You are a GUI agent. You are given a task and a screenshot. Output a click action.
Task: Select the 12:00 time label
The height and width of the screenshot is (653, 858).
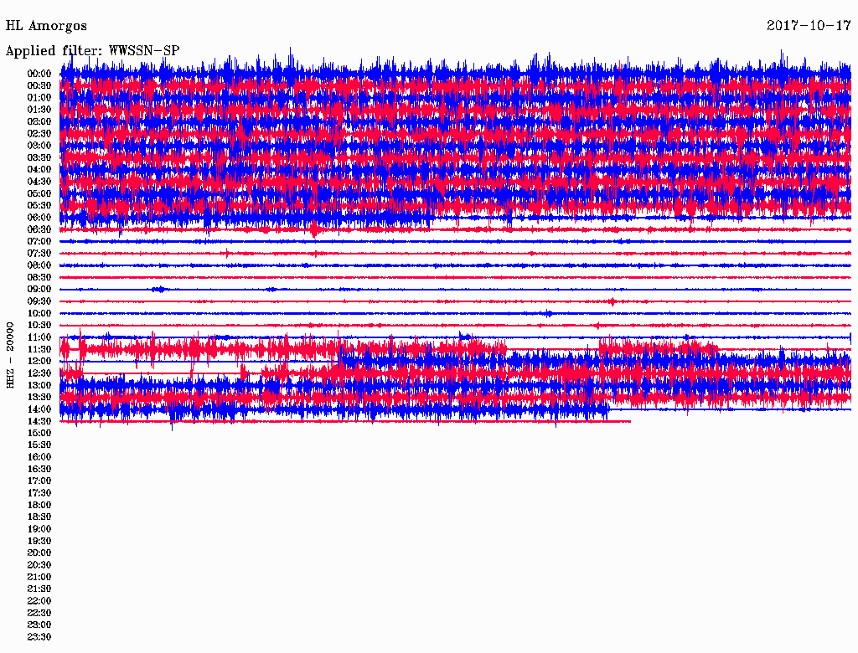tap(39, 361)
